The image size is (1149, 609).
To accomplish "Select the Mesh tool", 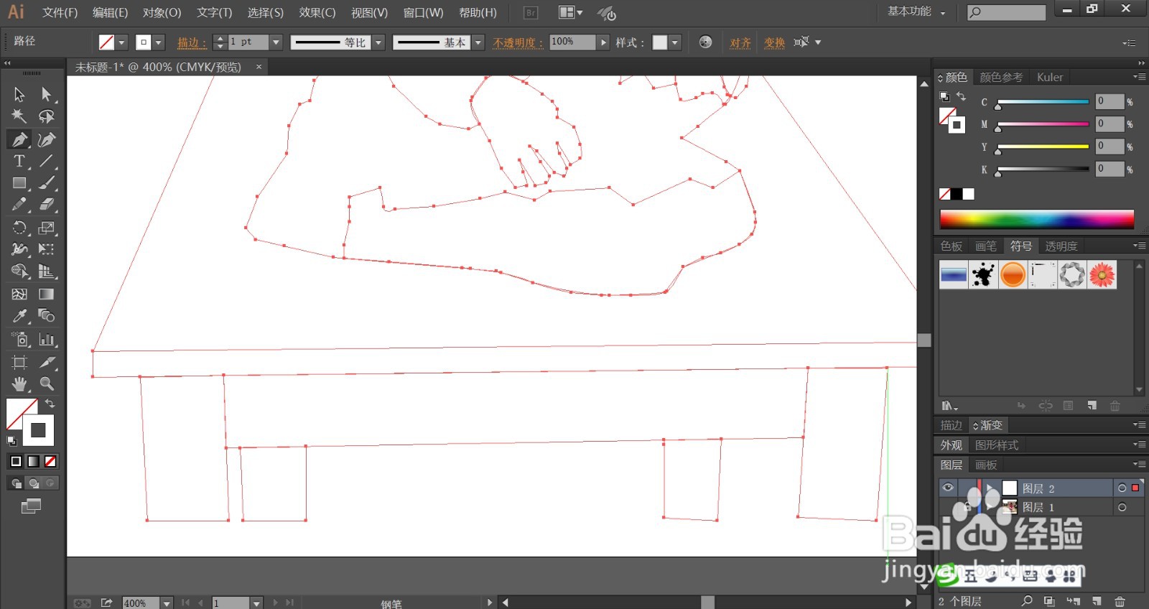I will [x=19, y=294].
